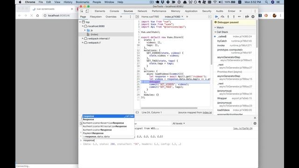The image size is (299, 168).
Task: Open the Home.vue source file tab
Action: tap(150, 17)
